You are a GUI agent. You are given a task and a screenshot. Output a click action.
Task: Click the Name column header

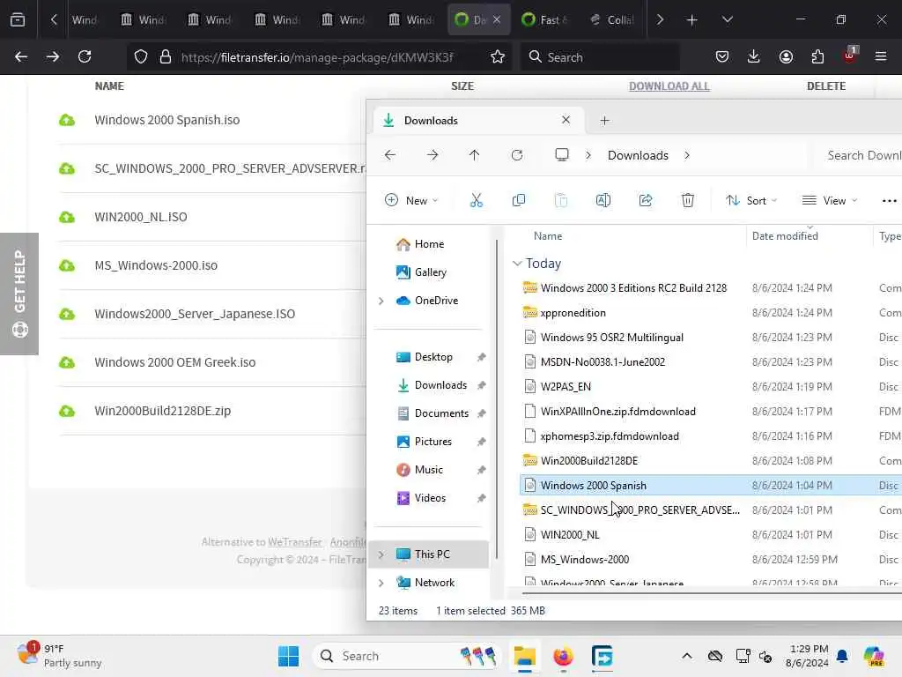coord(548,236)
